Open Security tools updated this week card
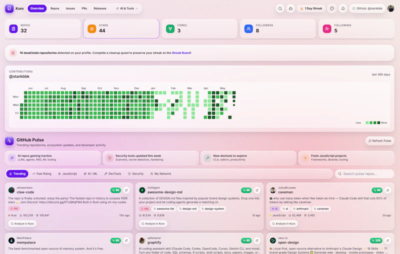Screen dimensions: 400x254 [x=151, y=158]
